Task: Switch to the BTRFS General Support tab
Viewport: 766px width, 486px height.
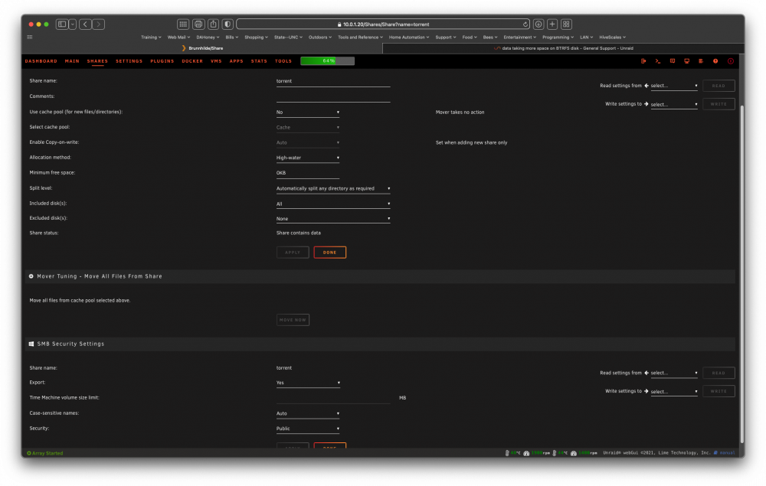Action: [x=563, y=48]
